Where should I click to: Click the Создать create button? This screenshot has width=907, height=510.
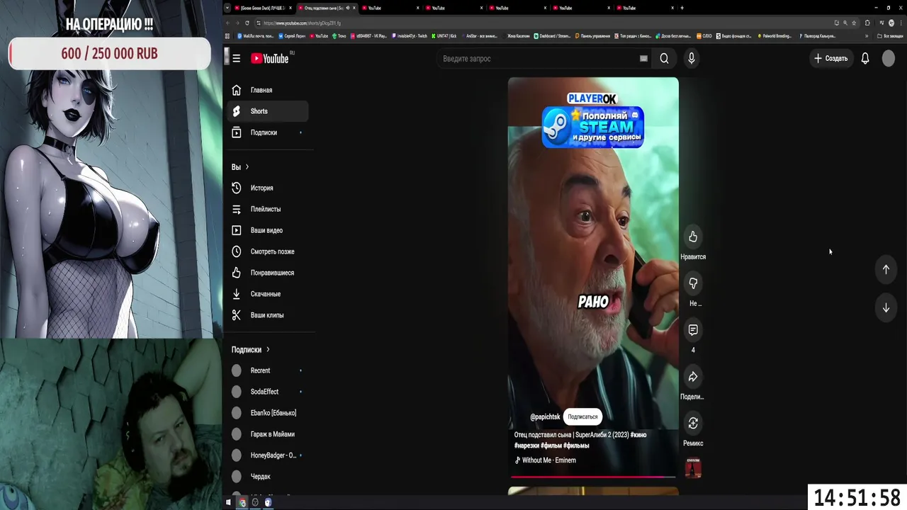click(x=830, y=59)
